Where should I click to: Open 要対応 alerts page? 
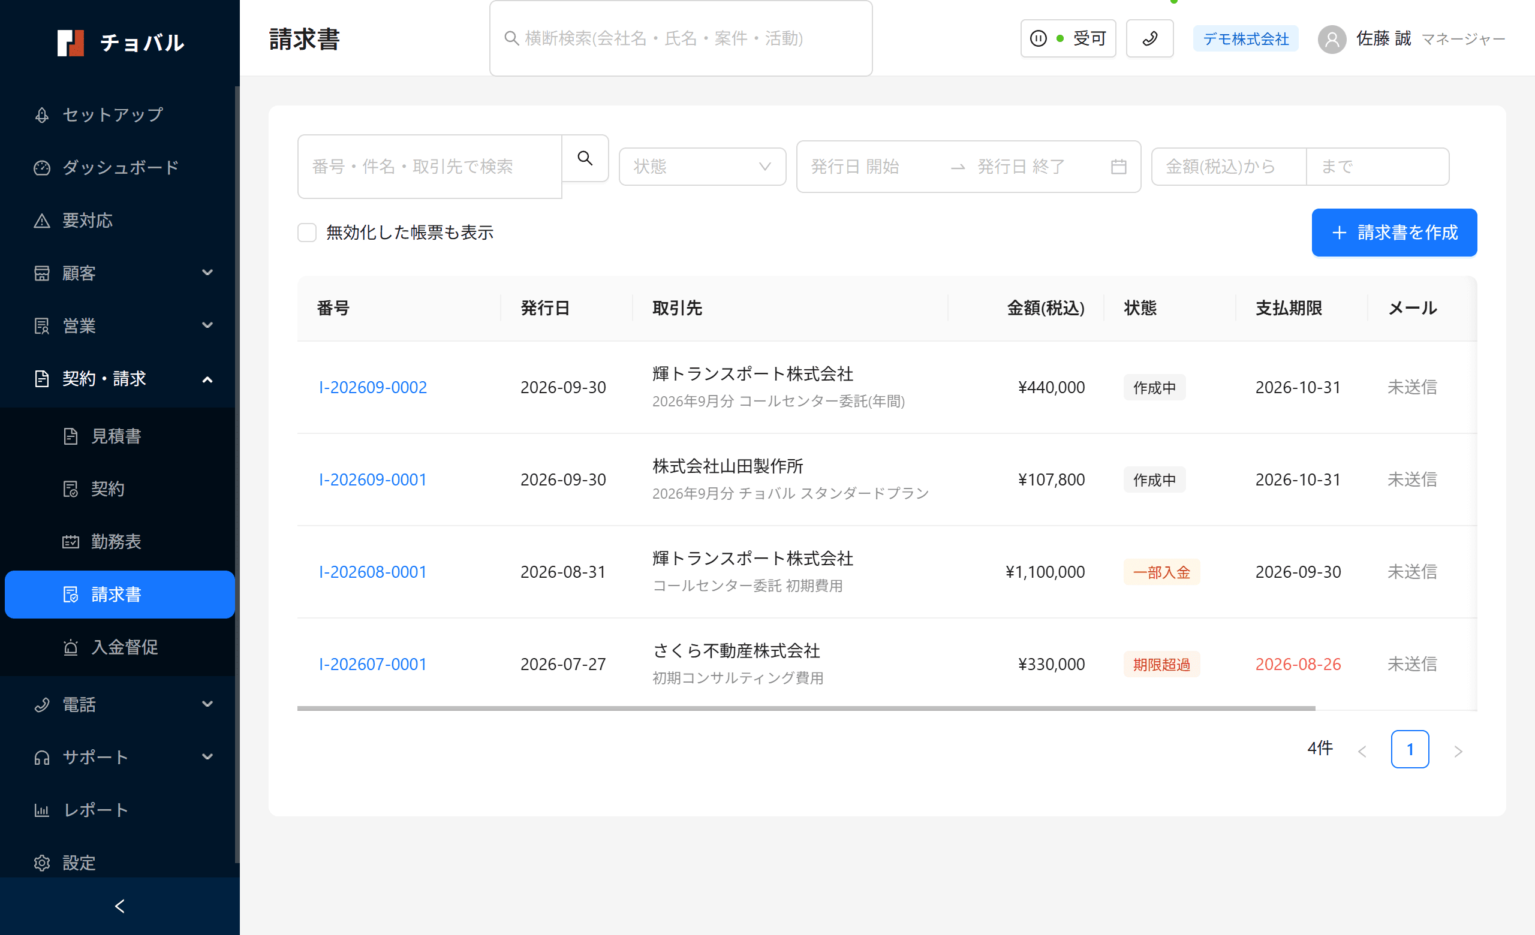pos(119,221)
